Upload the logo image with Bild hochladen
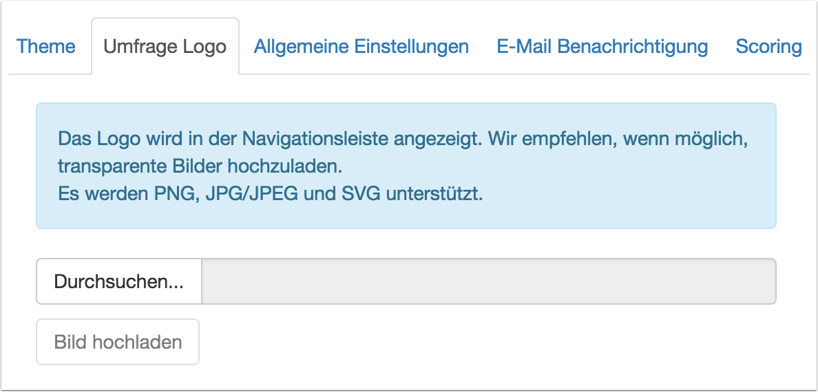Screen dimensions: 818x392 (x=118, y=342)
